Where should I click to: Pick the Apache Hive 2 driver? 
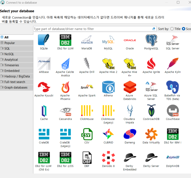point(108,63)
